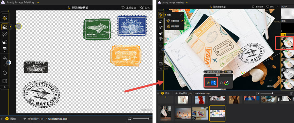Viewport: 294px width, 123px height.
Task: Click the highlighted Move tool icon
Action: pyautogui.click(x=160, y=15)
